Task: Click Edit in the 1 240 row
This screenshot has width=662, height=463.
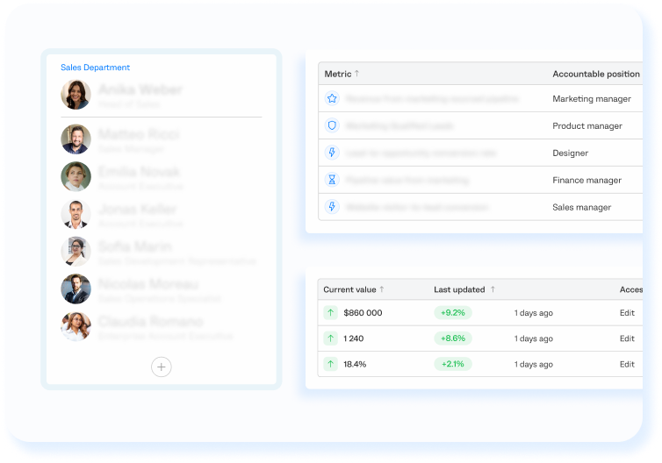Action: coord(627,338)
